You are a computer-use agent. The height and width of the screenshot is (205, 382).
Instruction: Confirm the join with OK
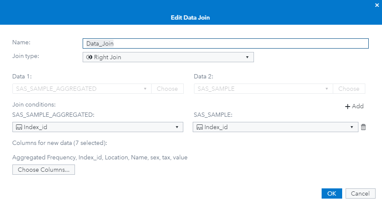tap(332, 193)
